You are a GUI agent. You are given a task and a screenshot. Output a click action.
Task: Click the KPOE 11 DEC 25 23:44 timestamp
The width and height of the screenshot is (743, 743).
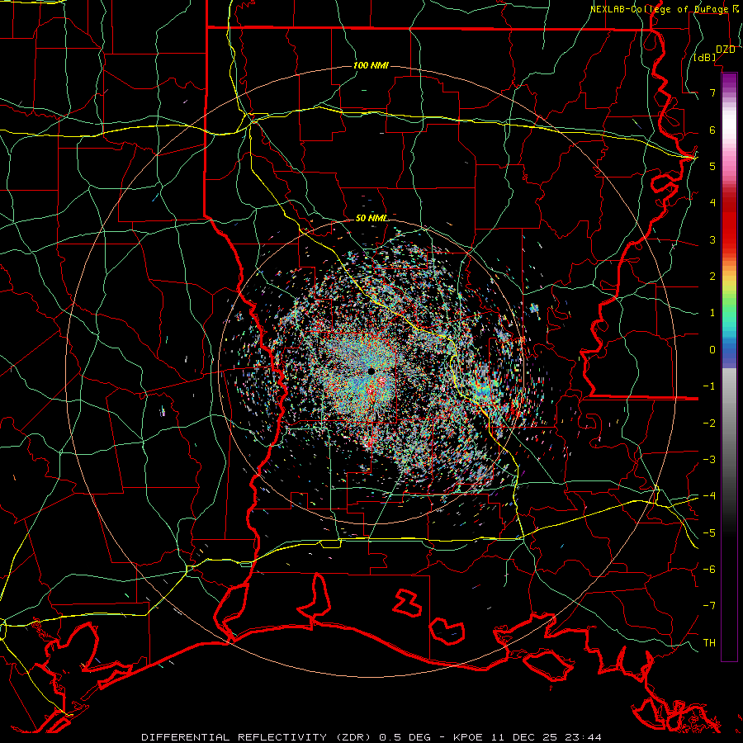pyautogui.click(x=528, y=737)
